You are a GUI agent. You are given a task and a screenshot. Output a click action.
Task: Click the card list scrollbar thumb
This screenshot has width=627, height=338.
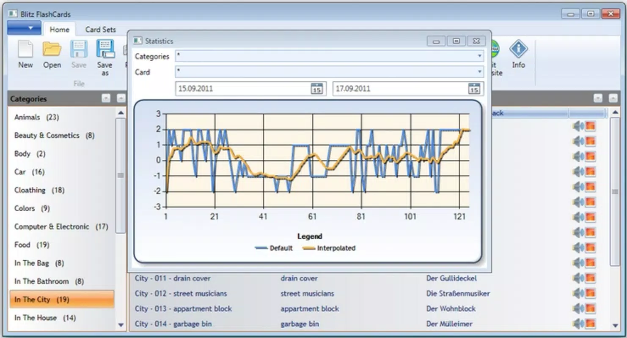(x=615, y=192)
